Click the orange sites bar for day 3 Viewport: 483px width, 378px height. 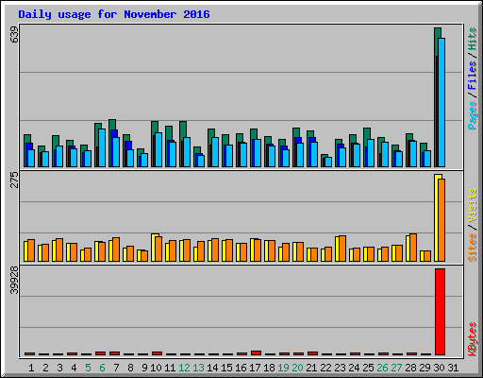point(59,249)
